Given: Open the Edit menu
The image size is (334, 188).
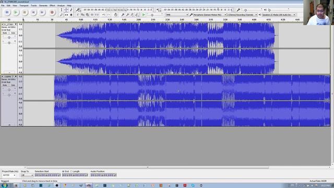Looking at the screenshot, I should point(8,5).
